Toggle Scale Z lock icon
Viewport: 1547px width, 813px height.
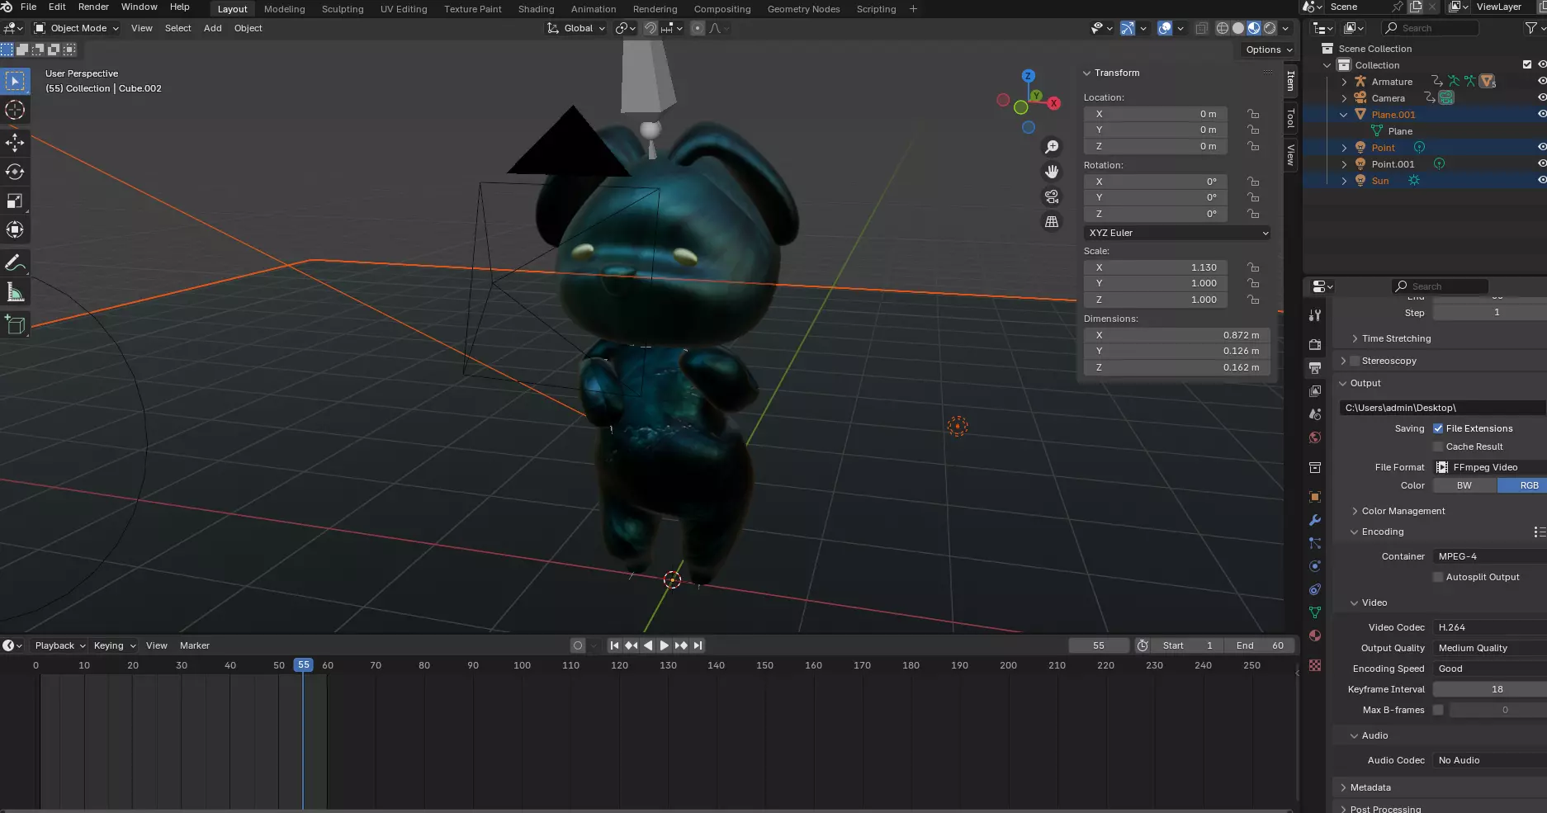click(1253, 300)
